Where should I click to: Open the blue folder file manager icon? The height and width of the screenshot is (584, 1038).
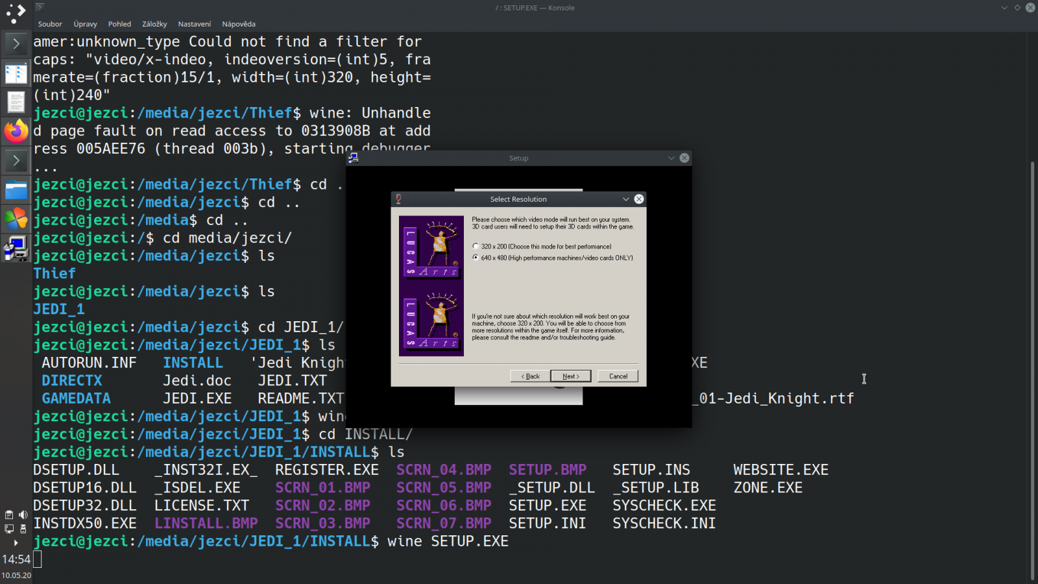pos(16,189)
